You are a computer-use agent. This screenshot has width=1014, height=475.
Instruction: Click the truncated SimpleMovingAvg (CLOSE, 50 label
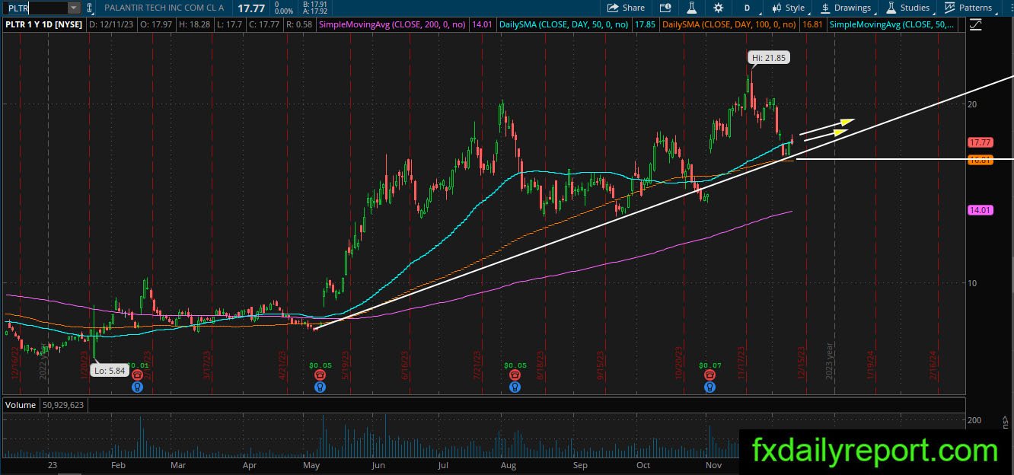click(892, 25)
